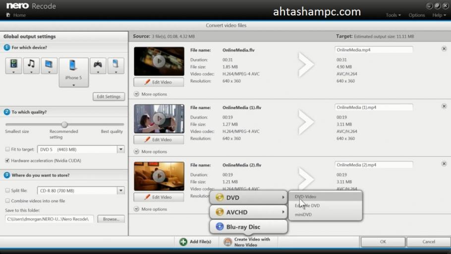Click the Home icon in header
The height and width of the screenshot is (254, 451).
[x=8, y=15]
